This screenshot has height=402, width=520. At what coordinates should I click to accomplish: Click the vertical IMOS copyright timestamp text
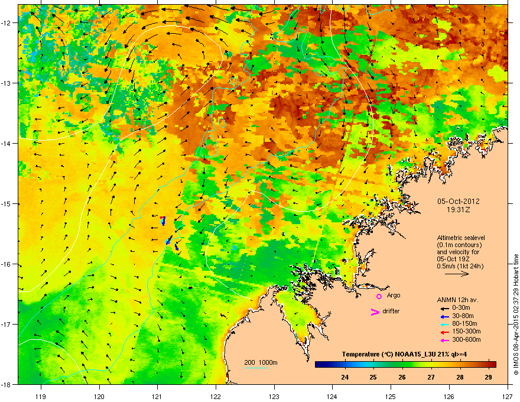point(516,315)
